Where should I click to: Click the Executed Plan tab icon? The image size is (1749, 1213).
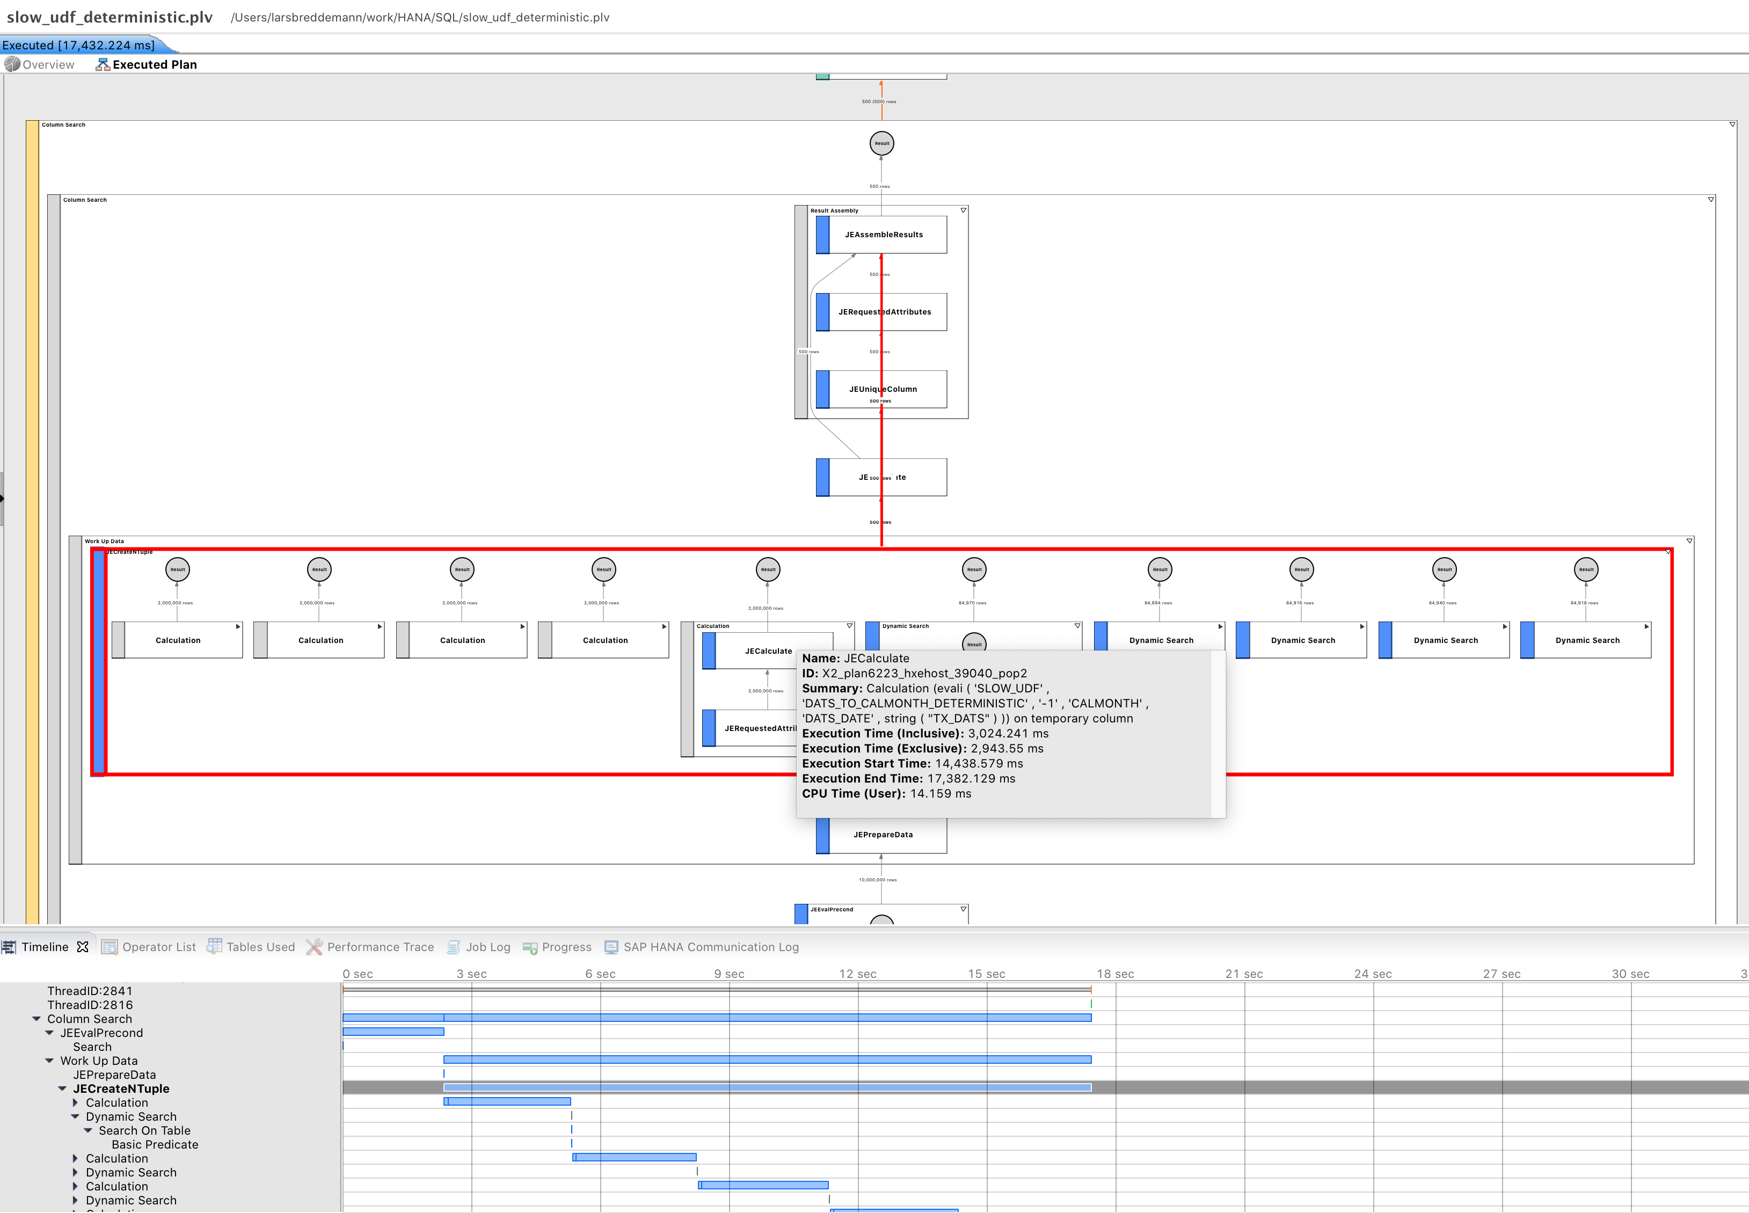[x=103, y=64]
